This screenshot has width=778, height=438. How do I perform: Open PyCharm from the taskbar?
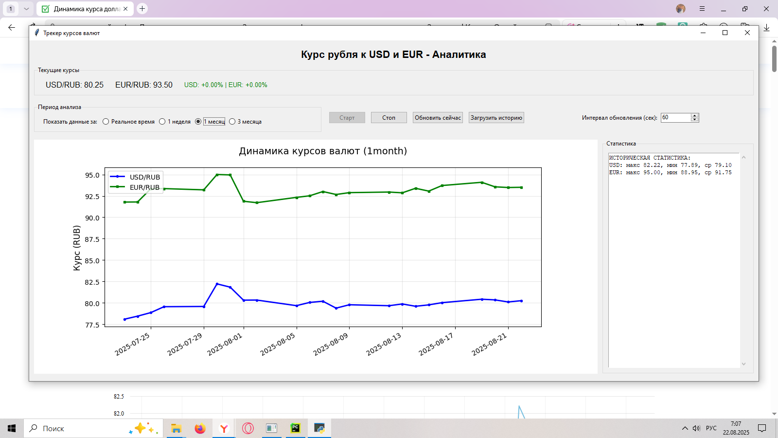point(295,428)
